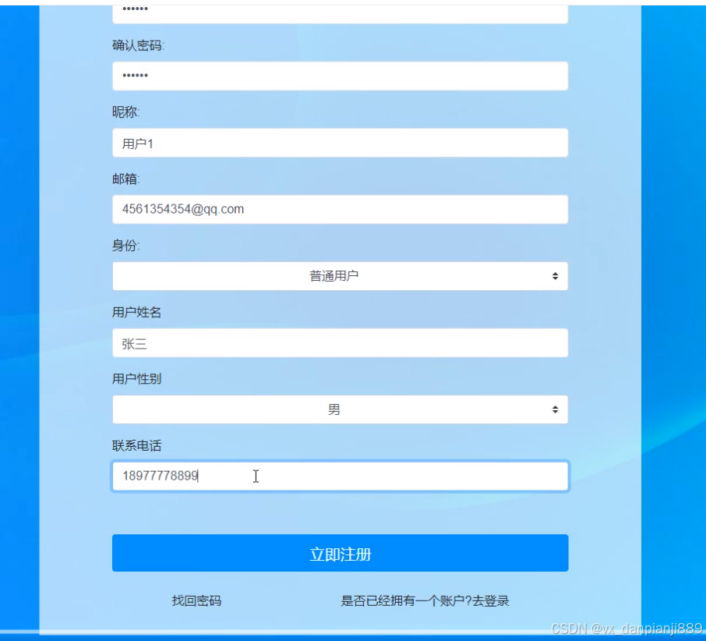Click the 昵称 field containing 用户1
The height and width of the screenshot is (641, 706).
point(340,143)
